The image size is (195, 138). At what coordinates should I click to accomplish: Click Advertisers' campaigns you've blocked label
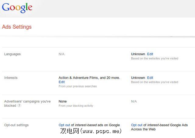click(27, 101)
